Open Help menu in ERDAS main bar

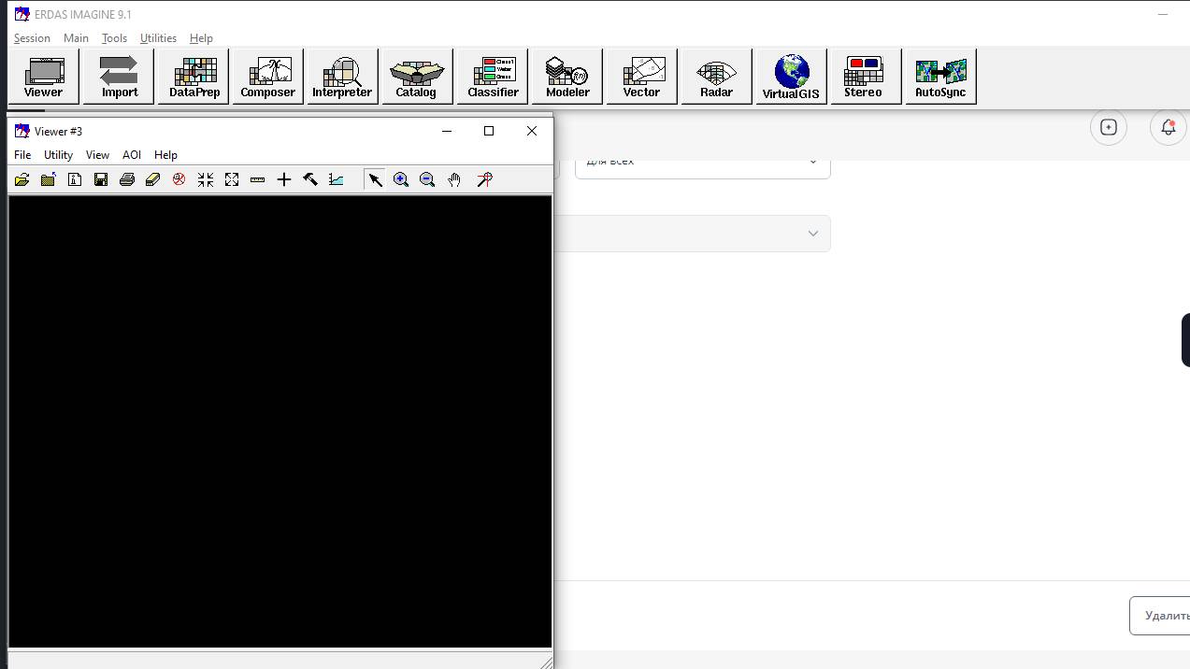(201, 38)
